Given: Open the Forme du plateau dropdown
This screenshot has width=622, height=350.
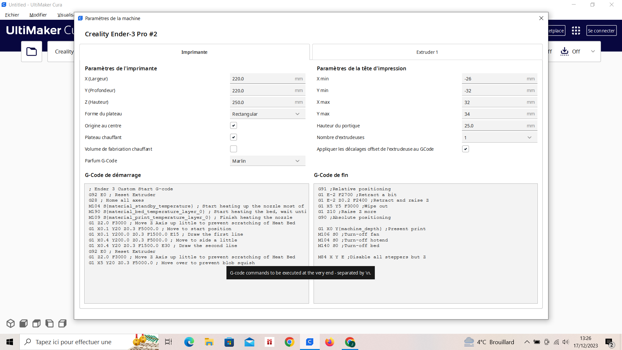Looking at the screenshot, I should (267, 114).
